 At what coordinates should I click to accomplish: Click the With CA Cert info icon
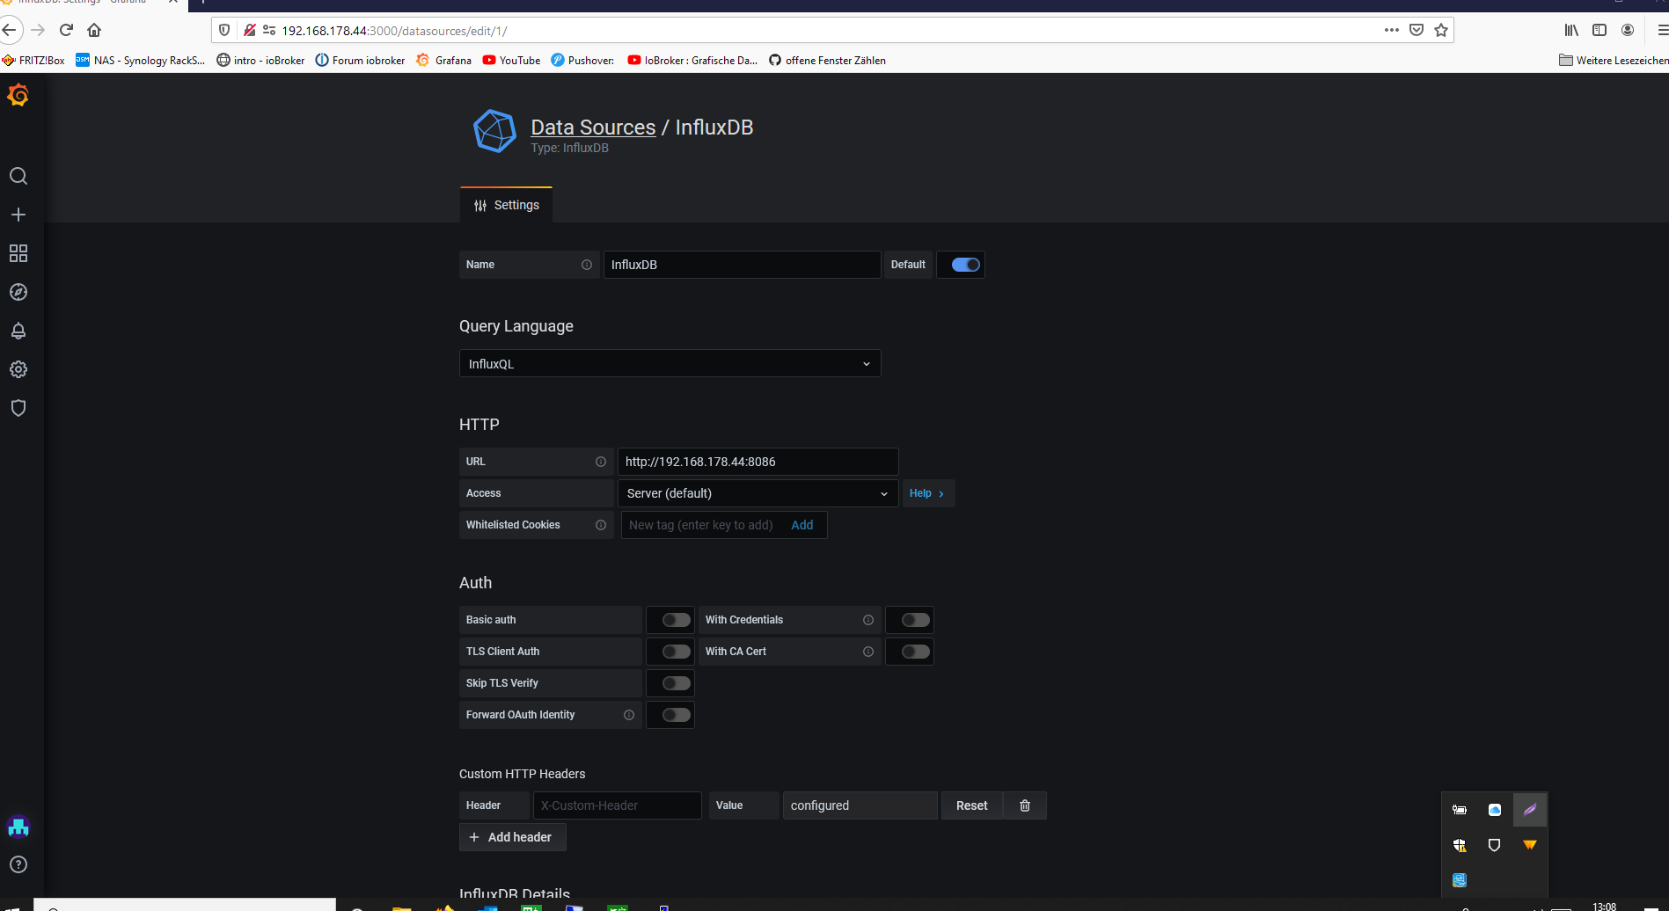pos(868,652)
